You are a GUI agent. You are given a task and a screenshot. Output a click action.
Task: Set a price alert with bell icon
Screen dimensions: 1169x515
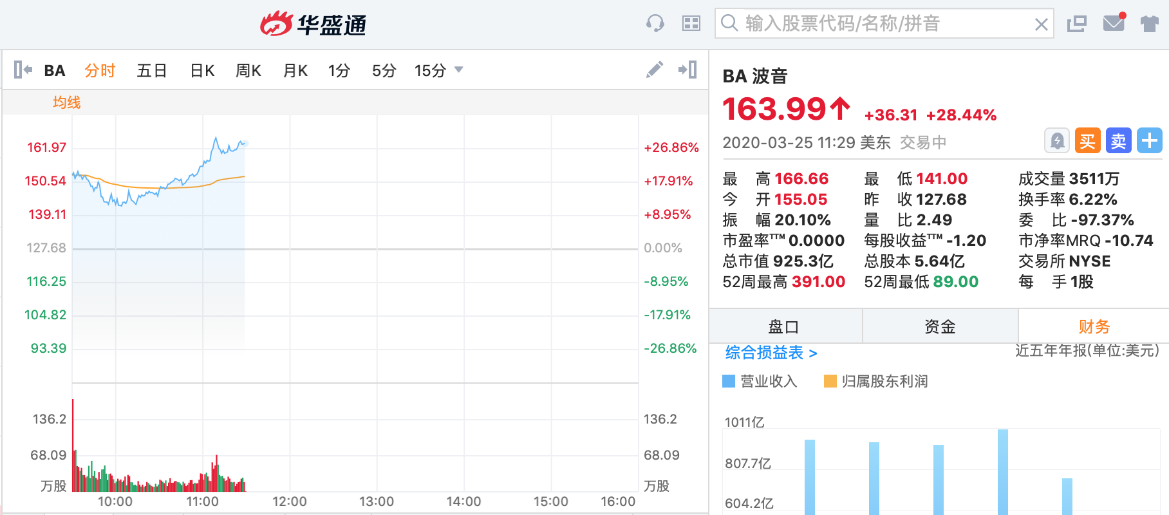pyautogui.click(x=1057, y=140)
